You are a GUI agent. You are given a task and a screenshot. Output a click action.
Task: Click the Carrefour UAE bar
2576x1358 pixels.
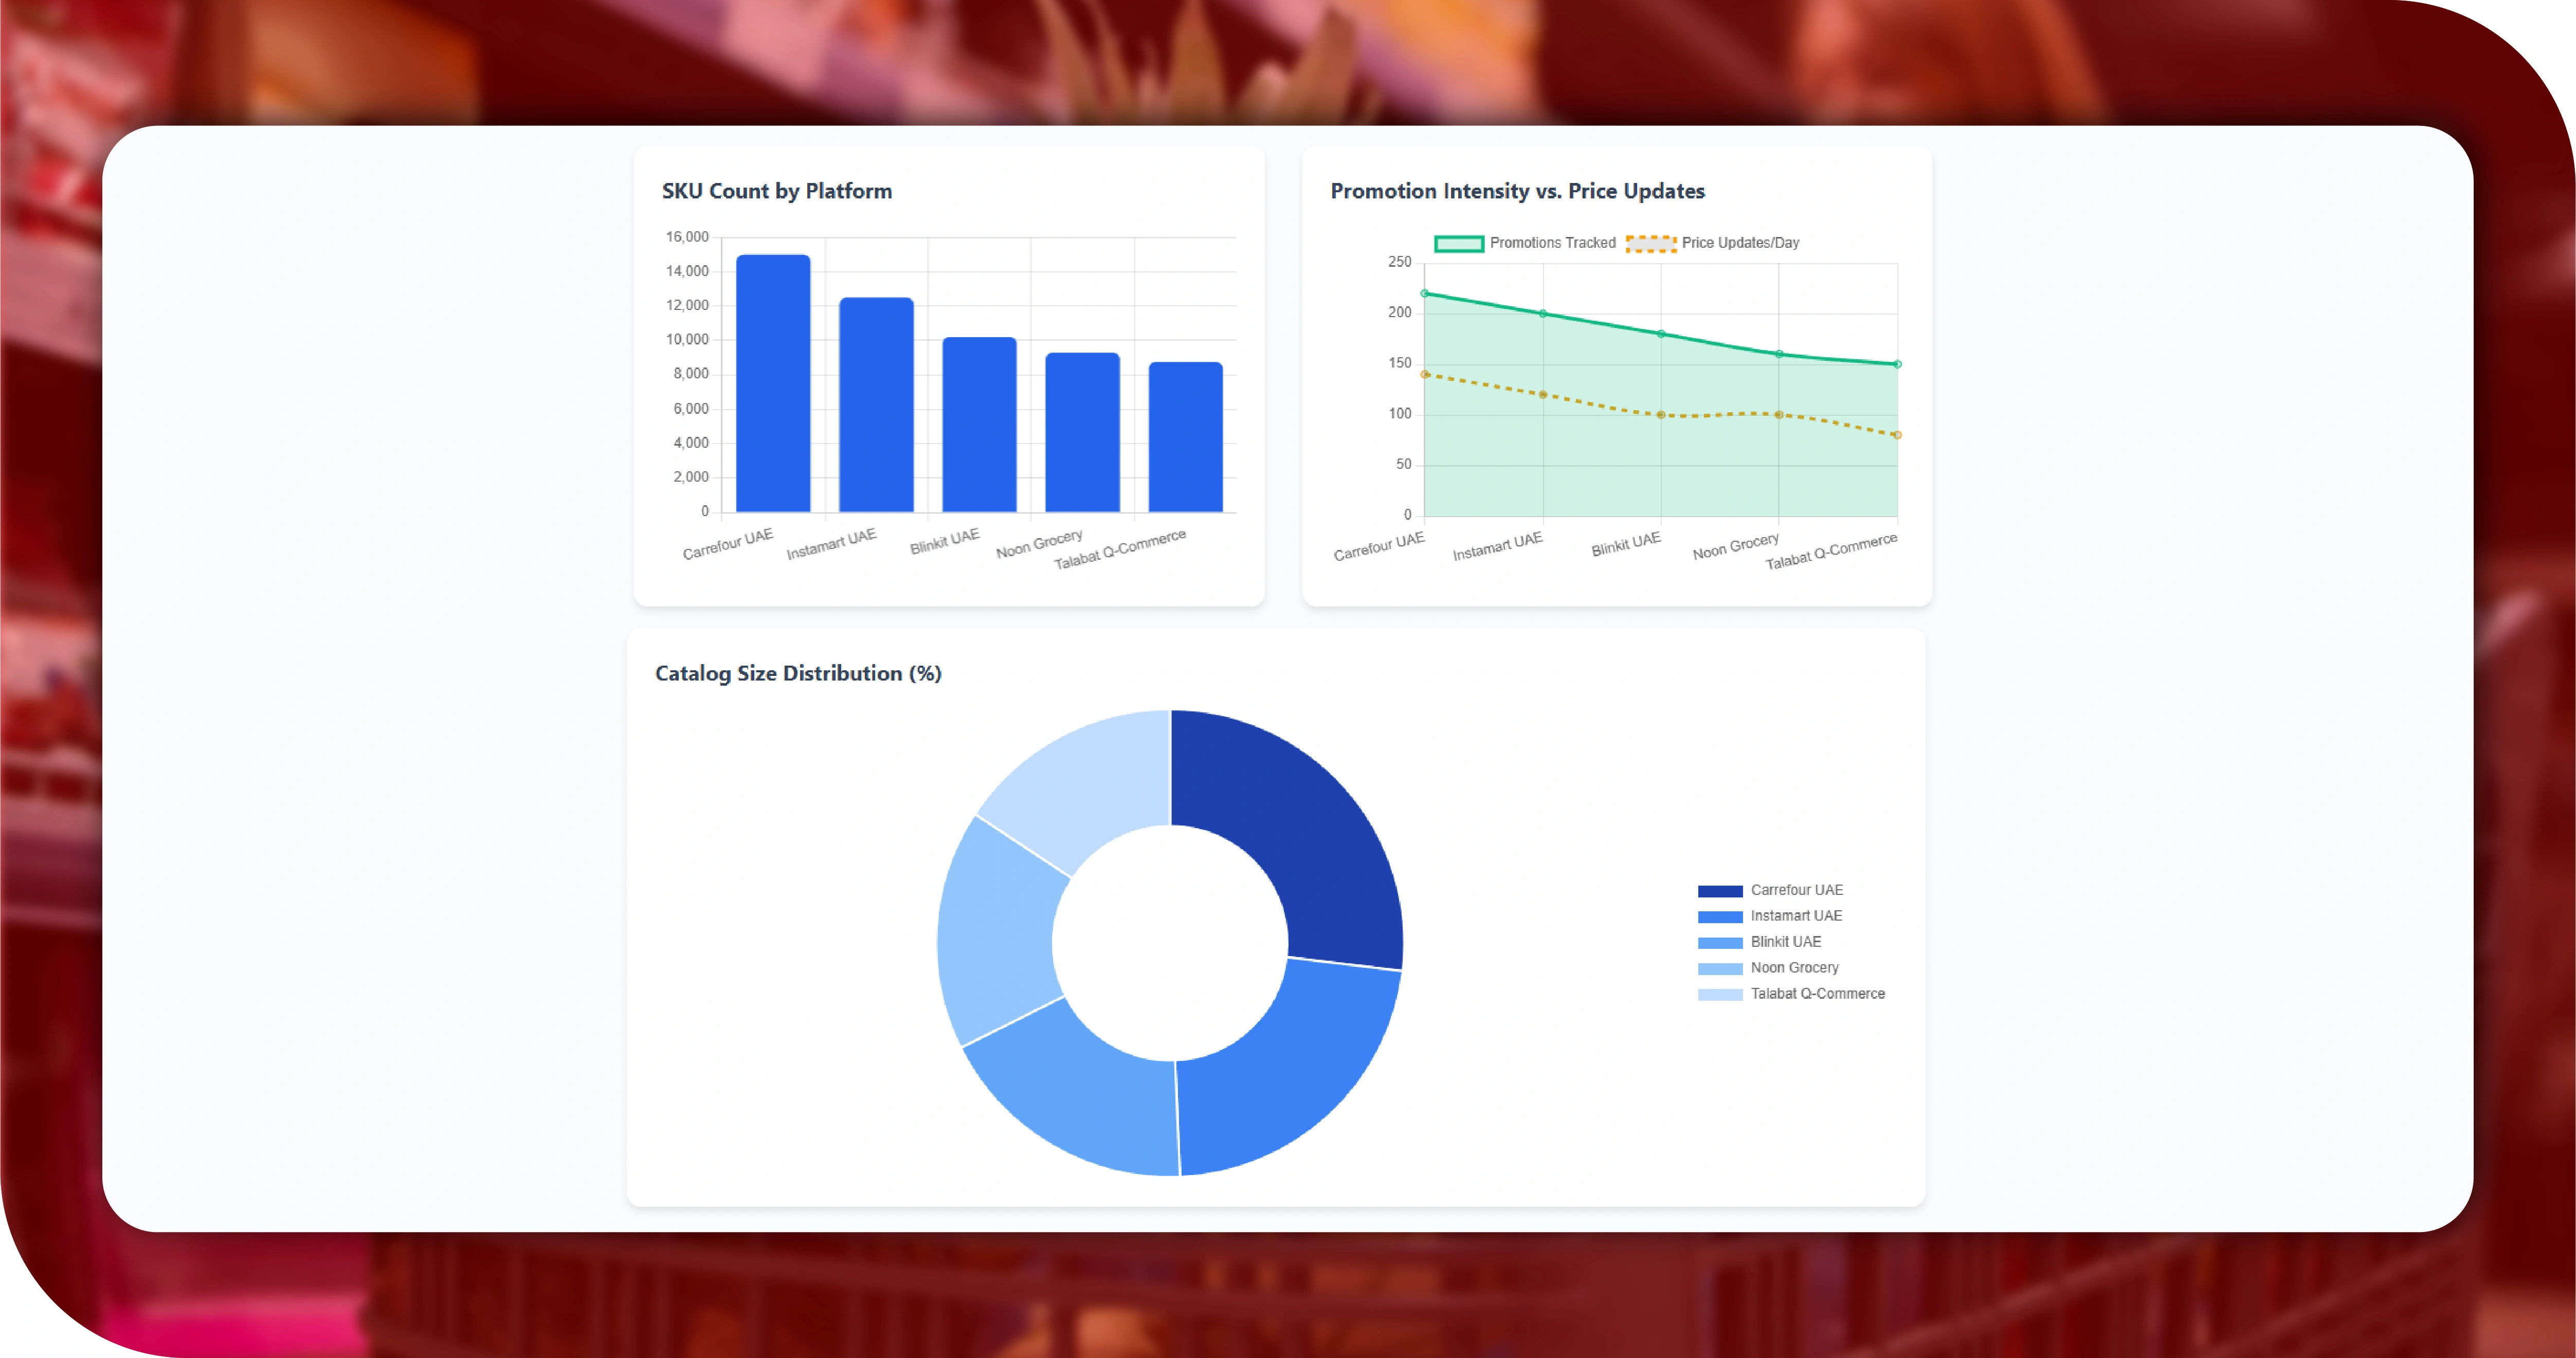point(773,384)
